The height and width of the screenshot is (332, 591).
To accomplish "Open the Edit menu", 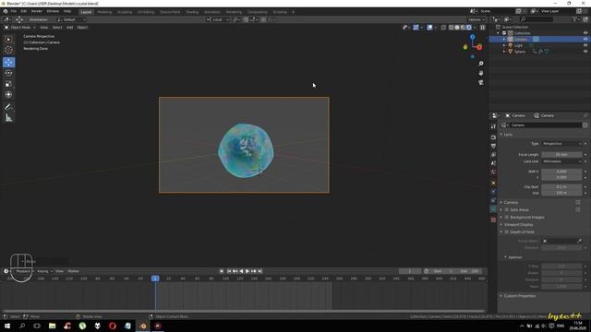I will (x=24, y=11).
